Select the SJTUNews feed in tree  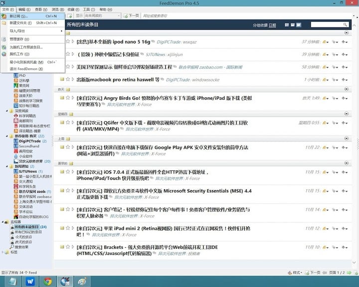(x=28, y=171)
